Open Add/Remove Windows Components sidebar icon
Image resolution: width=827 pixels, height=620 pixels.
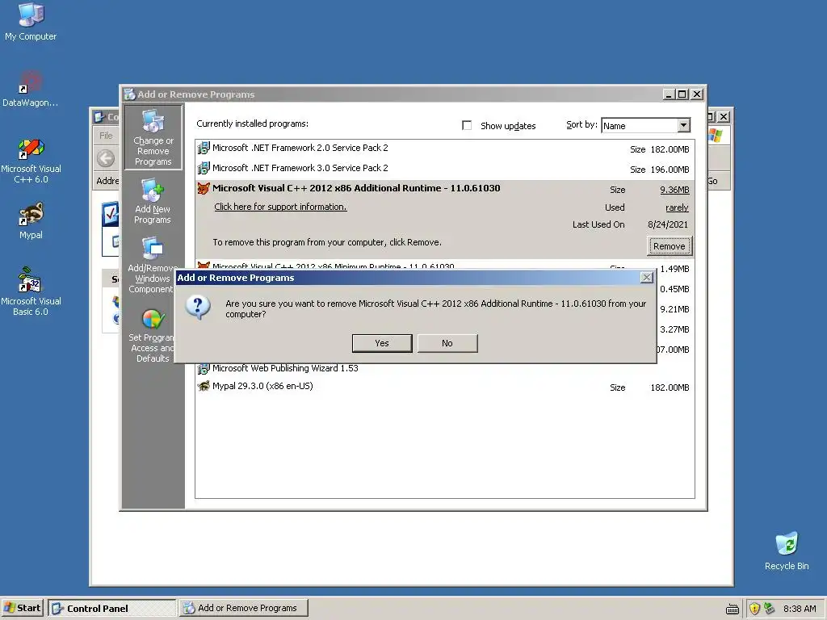152,265
